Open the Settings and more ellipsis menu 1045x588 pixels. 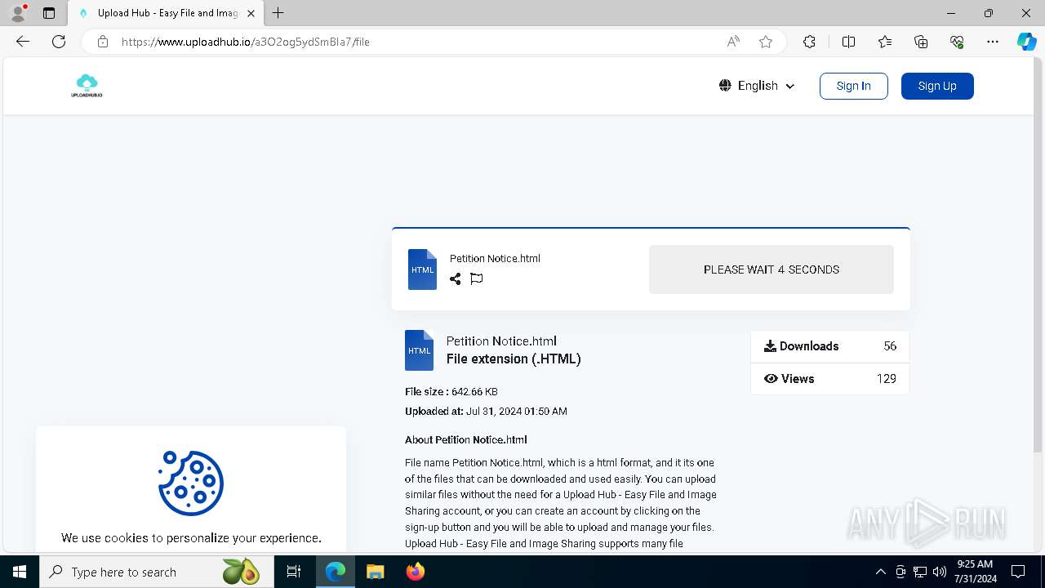coord(993,42)
